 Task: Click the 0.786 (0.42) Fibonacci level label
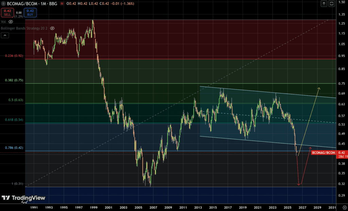tap(13, 148)
